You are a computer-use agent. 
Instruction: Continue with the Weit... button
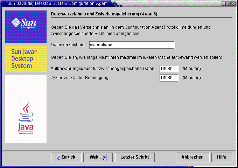(x=98, y=157)
